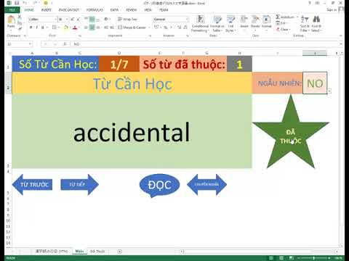Open the number format dropdown showing General

click(x=171, y=19)
